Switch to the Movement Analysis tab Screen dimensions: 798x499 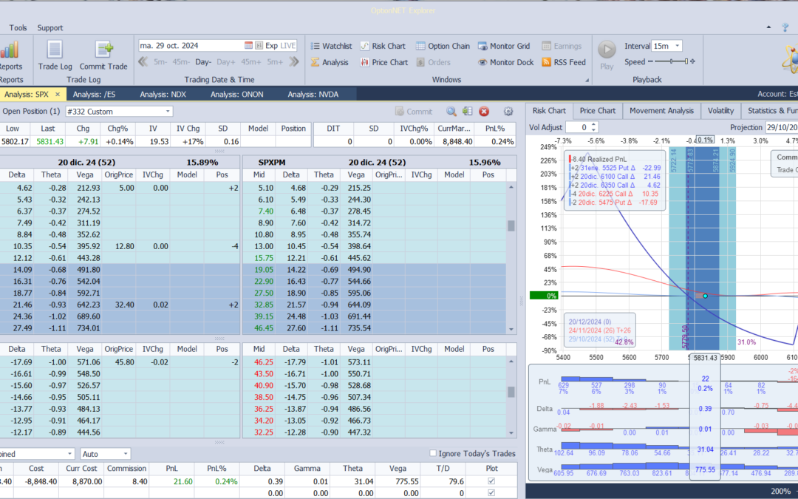[x=661, y=111]
